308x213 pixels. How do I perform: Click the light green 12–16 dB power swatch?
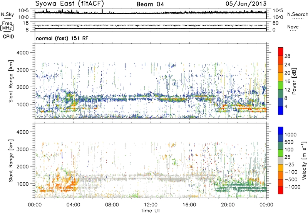tap(281, 85)
